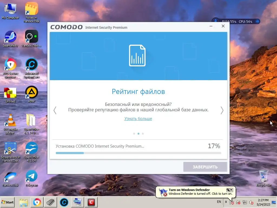Image resolution: width=277 pixels, height=208 pixels.
Task: Select the third slide indicator dot
Action: point(143,134)
